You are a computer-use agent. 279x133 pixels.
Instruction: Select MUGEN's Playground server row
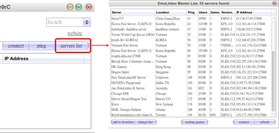point(191,83)
